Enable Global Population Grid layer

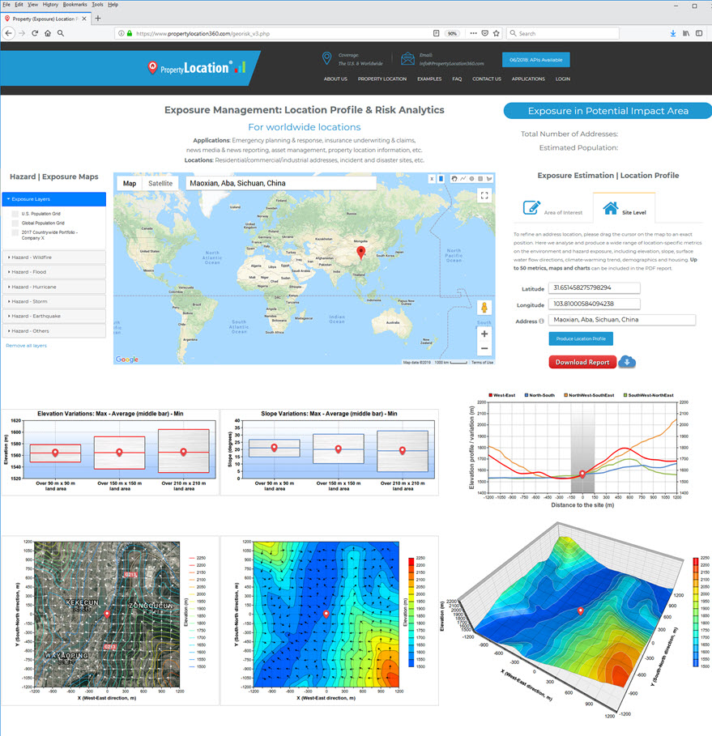(x=15, y=223)
